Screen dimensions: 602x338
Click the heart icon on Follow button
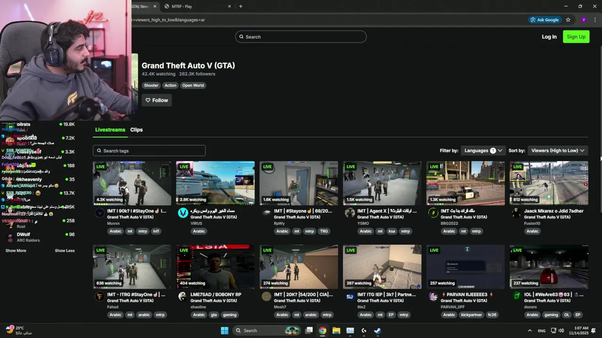pyautogui.click(x=148, y=100)
